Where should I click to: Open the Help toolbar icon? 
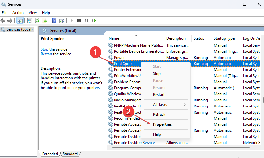point(54,20)
